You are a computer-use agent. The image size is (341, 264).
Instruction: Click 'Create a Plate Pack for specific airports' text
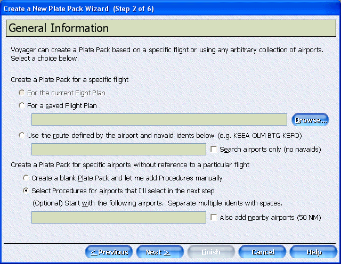pos(130,165)
